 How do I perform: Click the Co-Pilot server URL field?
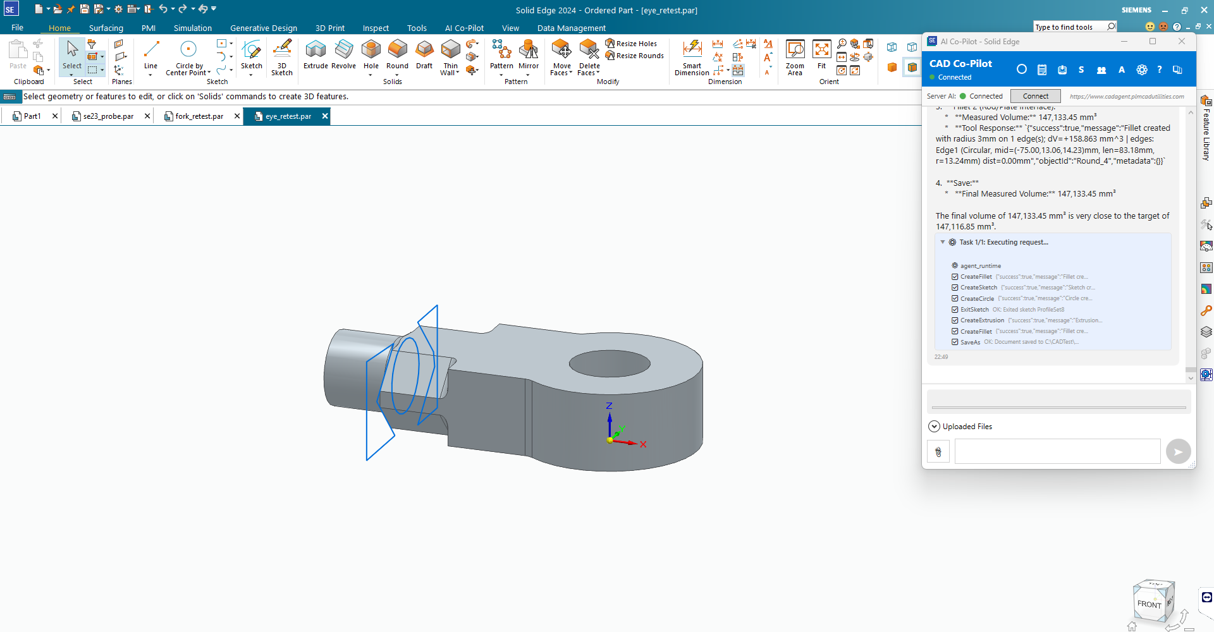(1127, 96)
